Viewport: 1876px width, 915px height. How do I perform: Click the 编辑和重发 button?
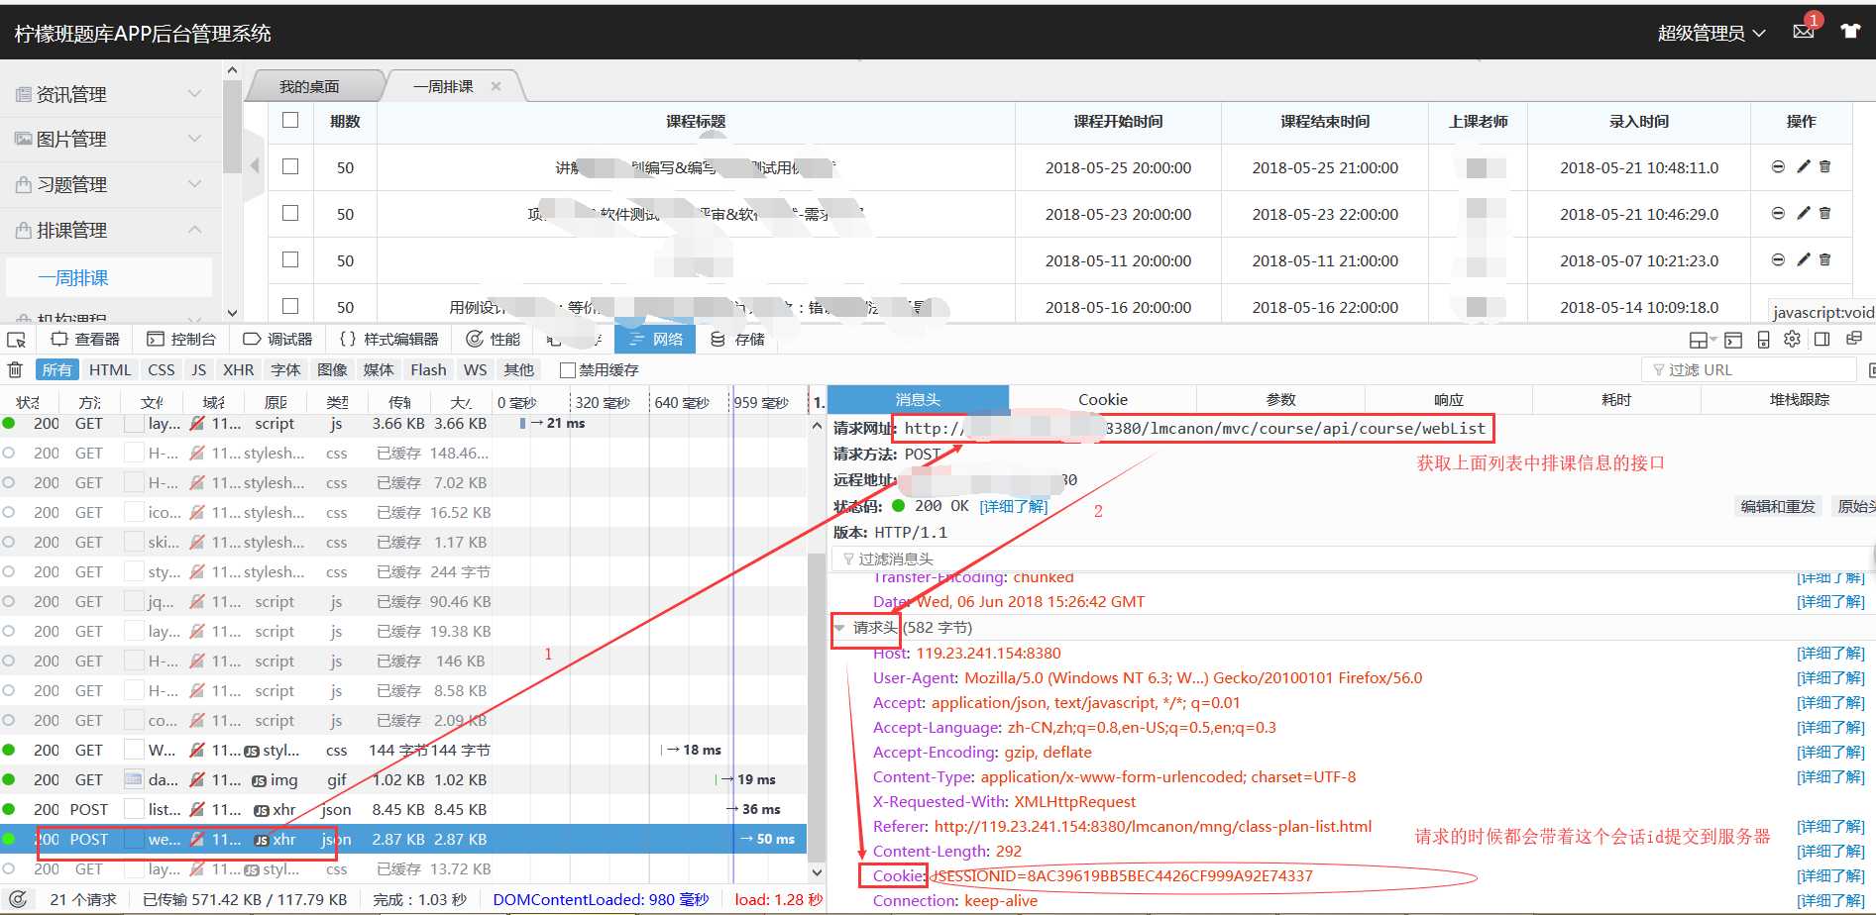1778,506
